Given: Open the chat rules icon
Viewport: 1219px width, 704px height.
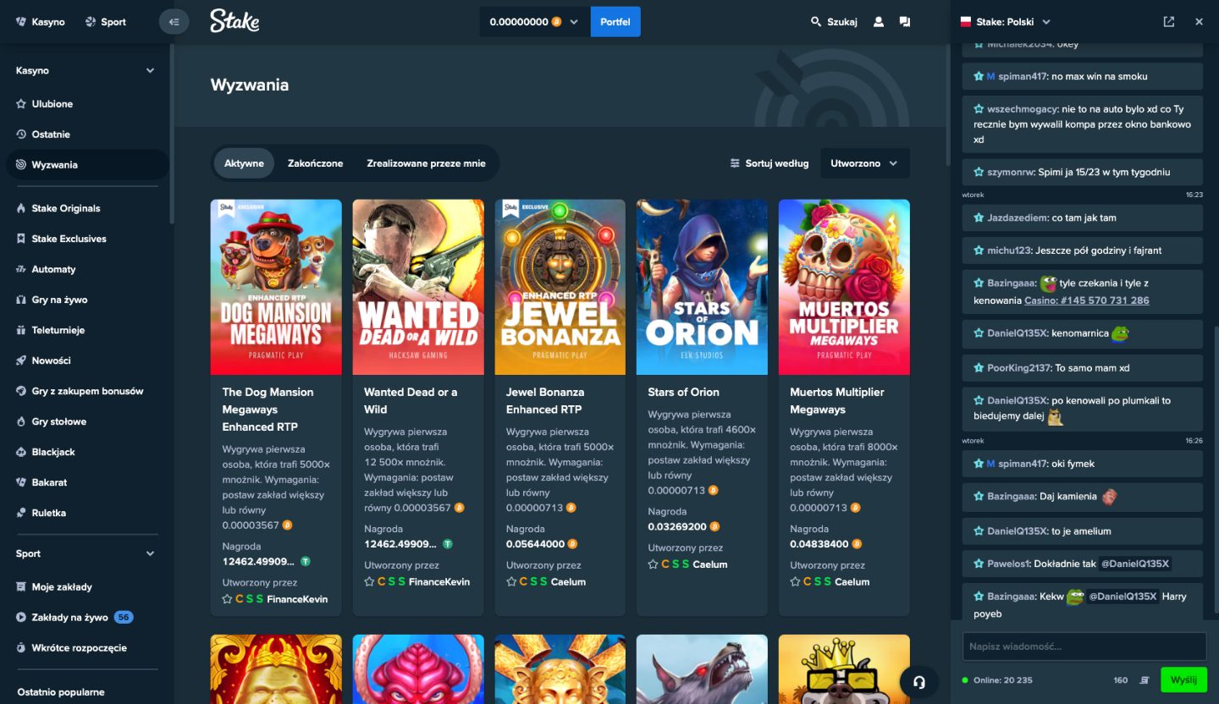Looking at the screenshot, I should (1145, 680).
